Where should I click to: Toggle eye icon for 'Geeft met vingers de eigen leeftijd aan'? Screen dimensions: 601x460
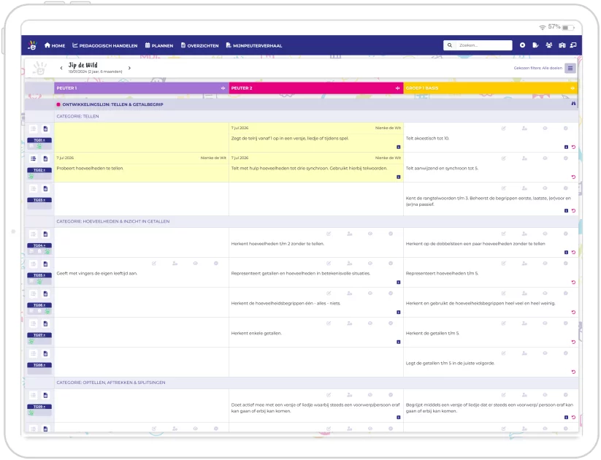pyautogui.click(x=196, y=264)
